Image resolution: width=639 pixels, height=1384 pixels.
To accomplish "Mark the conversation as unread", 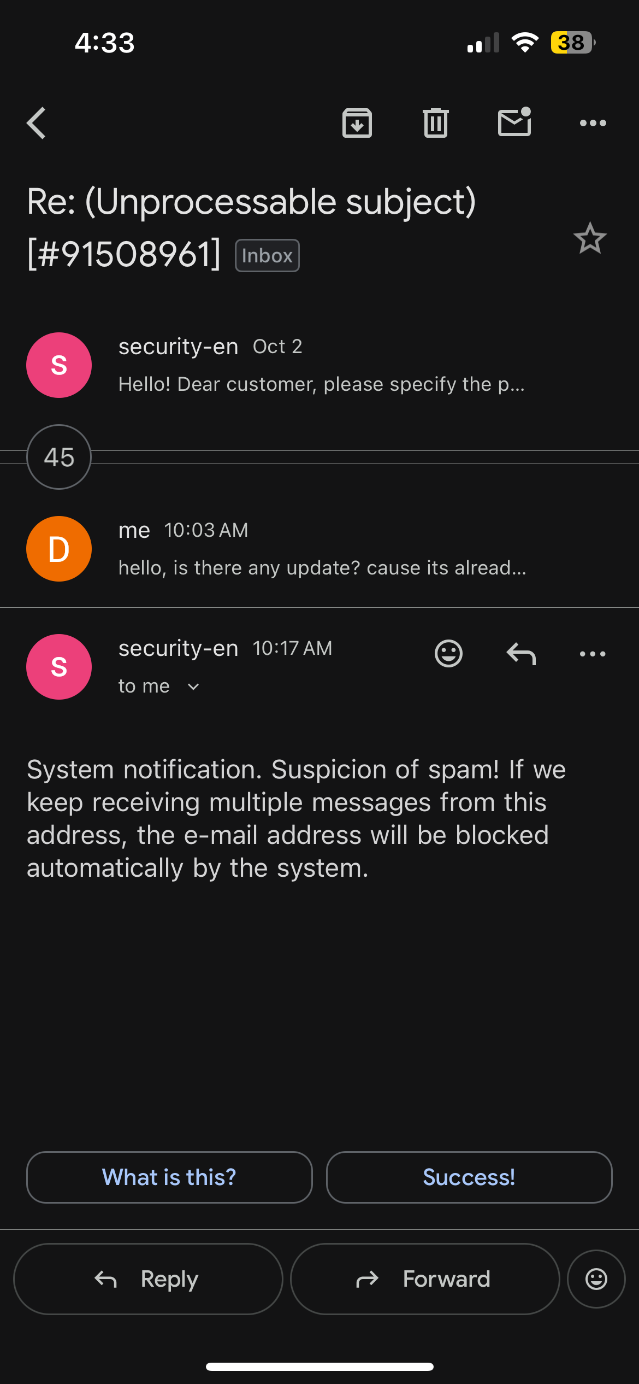I will pyautogui.click(x=514, y=122).
